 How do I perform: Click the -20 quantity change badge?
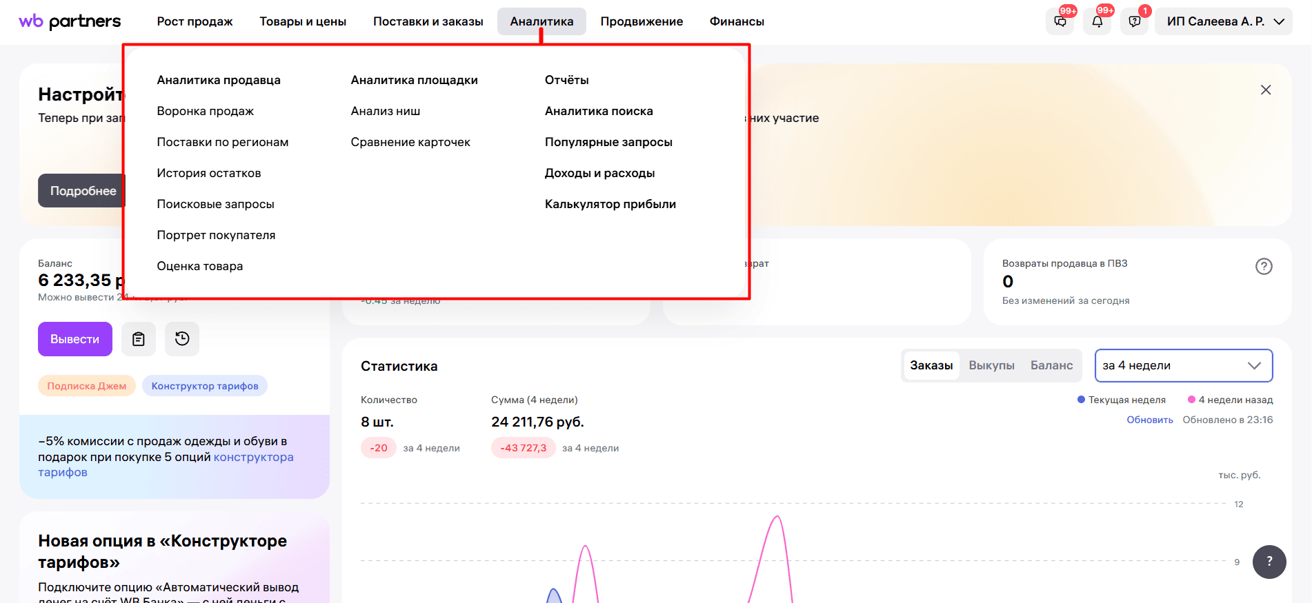click(x=379, y=448)
